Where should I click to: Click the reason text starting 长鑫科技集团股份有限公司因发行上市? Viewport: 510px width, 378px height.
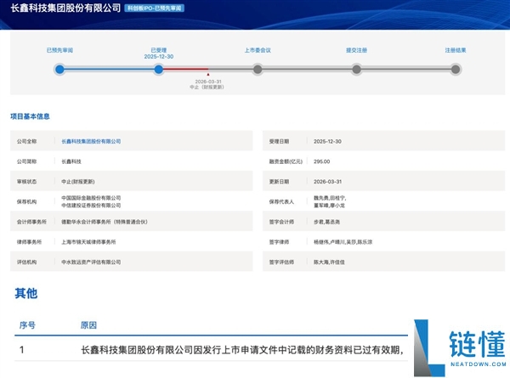click(x=242, y=350)
